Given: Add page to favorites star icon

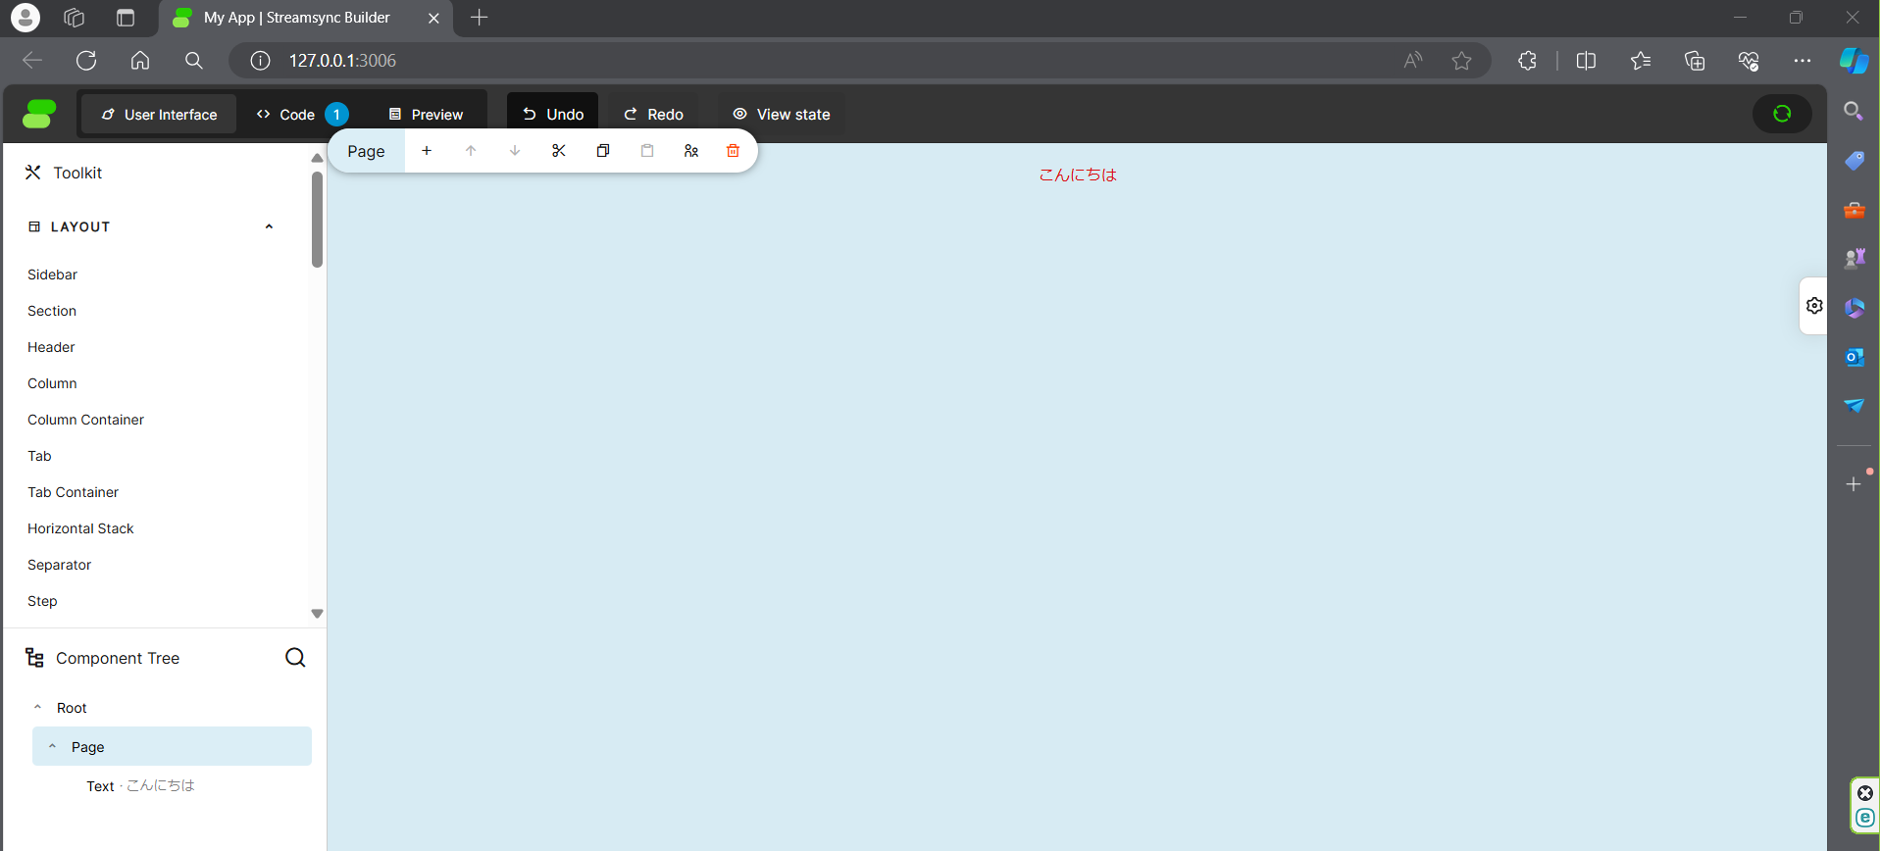Looking at the screenshot, I should click(x=1461, y=61).
